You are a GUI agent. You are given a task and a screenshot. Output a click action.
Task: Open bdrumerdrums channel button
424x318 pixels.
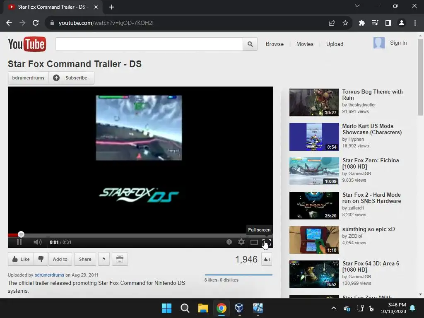28,78
